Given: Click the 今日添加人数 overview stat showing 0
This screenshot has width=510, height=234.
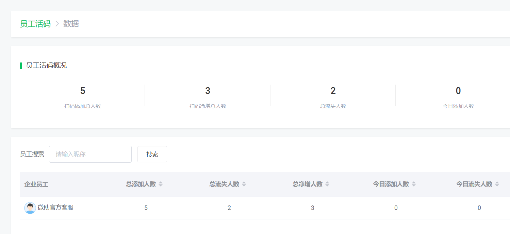Looking at the screenshot, I should pos(458,91).
